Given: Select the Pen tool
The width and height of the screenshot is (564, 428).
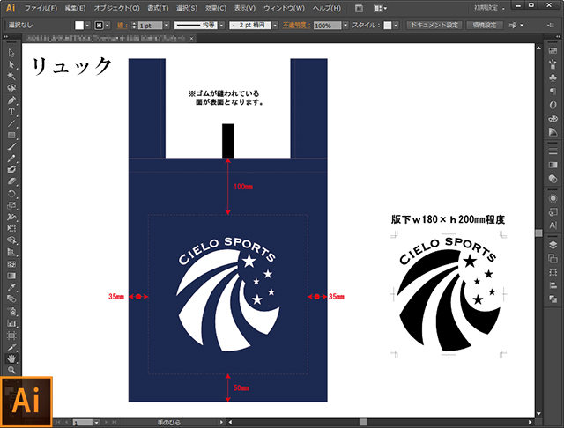Looking at the screenshot, I should (x=11, y=100).
